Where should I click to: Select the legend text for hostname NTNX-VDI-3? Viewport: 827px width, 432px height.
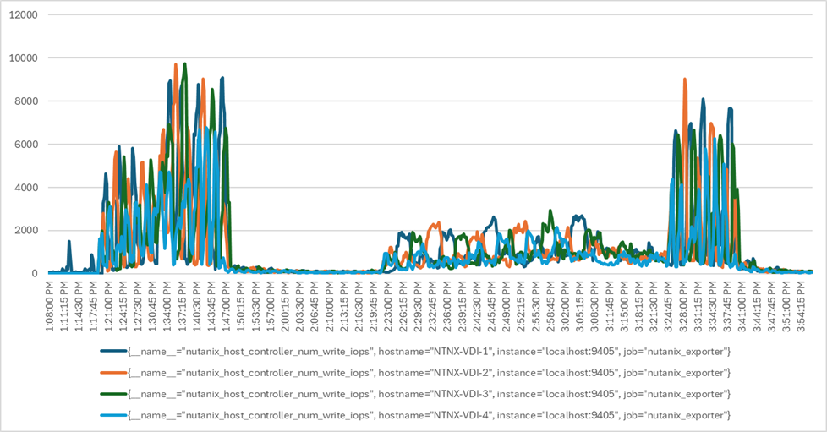tap(429, 394)
